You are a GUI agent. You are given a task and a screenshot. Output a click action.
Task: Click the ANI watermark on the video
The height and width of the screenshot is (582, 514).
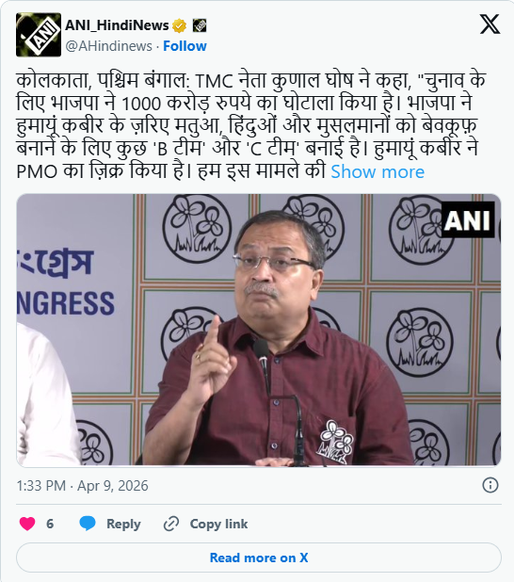point(468,219)
